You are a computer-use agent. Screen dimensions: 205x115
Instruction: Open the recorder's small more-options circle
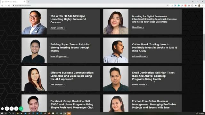click(x=2, y=109)
